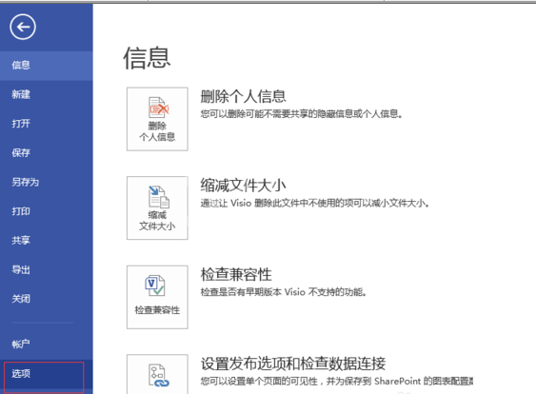Select 新建 from backstage menu
This screenshot has height=394, width=536.
tap(46, 94)
